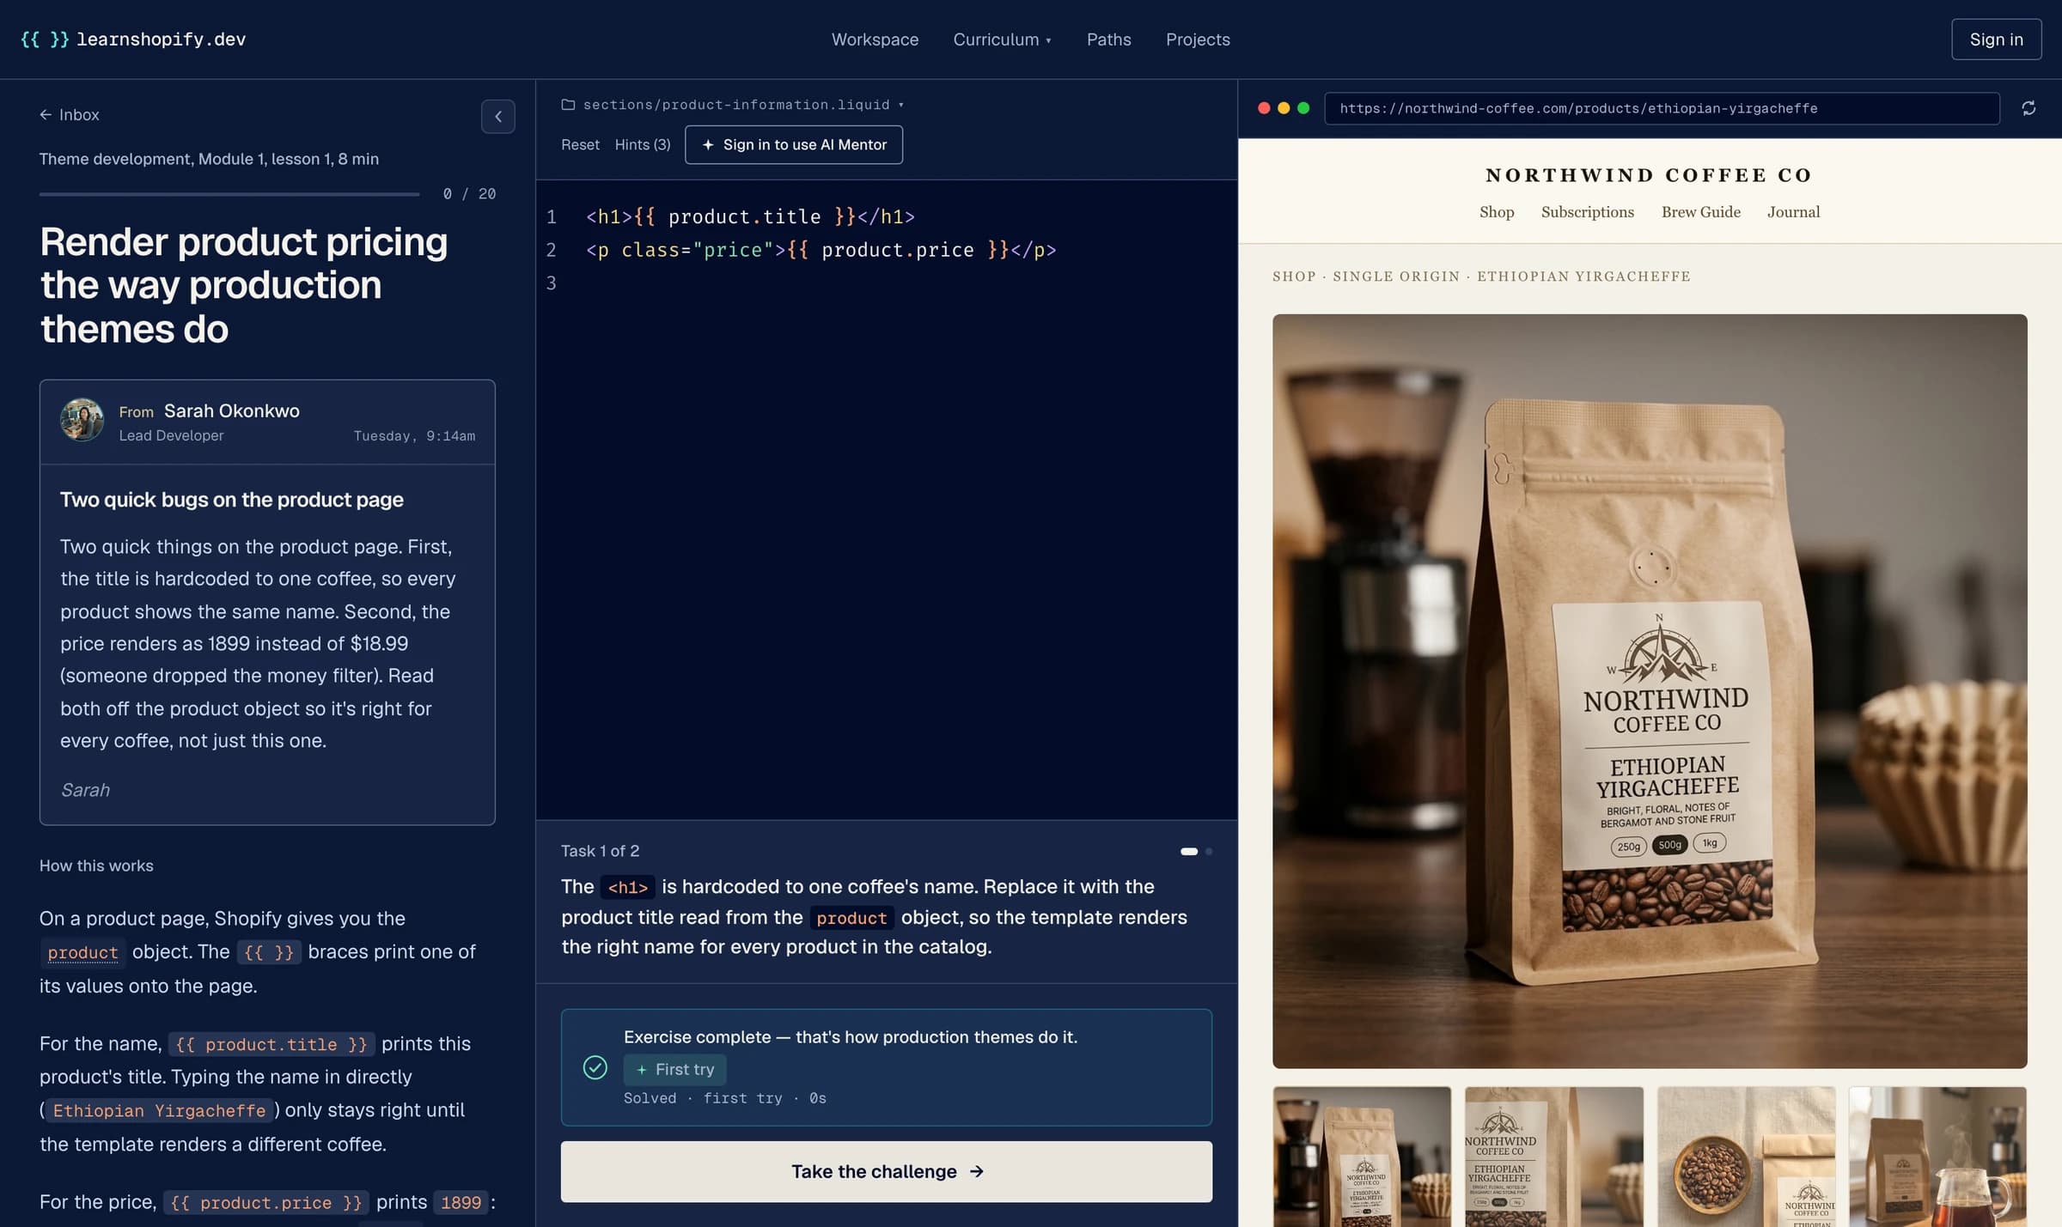Click the folder icon beside the file path
Image resolution: width=2062 pixels, height=1227 pixels.
pos(568,105)
